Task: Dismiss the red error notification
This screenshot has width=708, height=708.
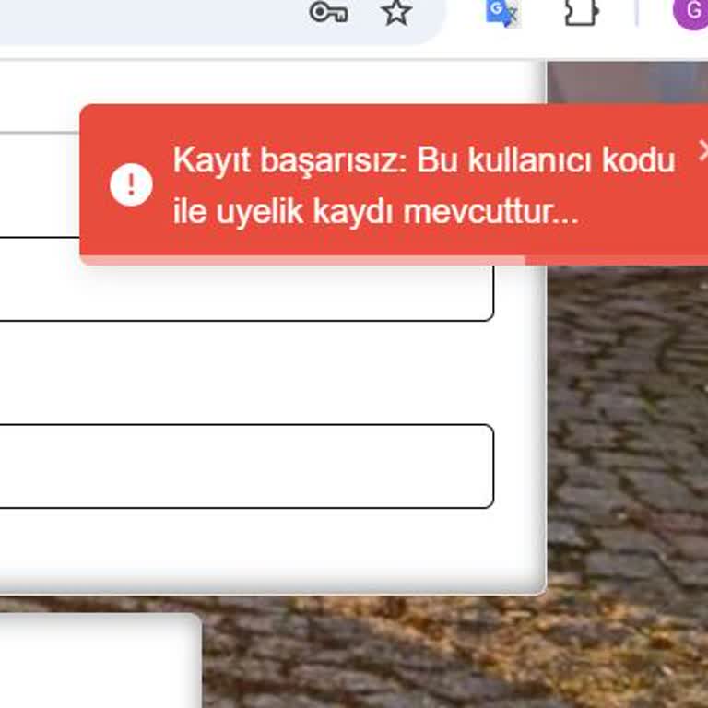Action: click(702, 151)
